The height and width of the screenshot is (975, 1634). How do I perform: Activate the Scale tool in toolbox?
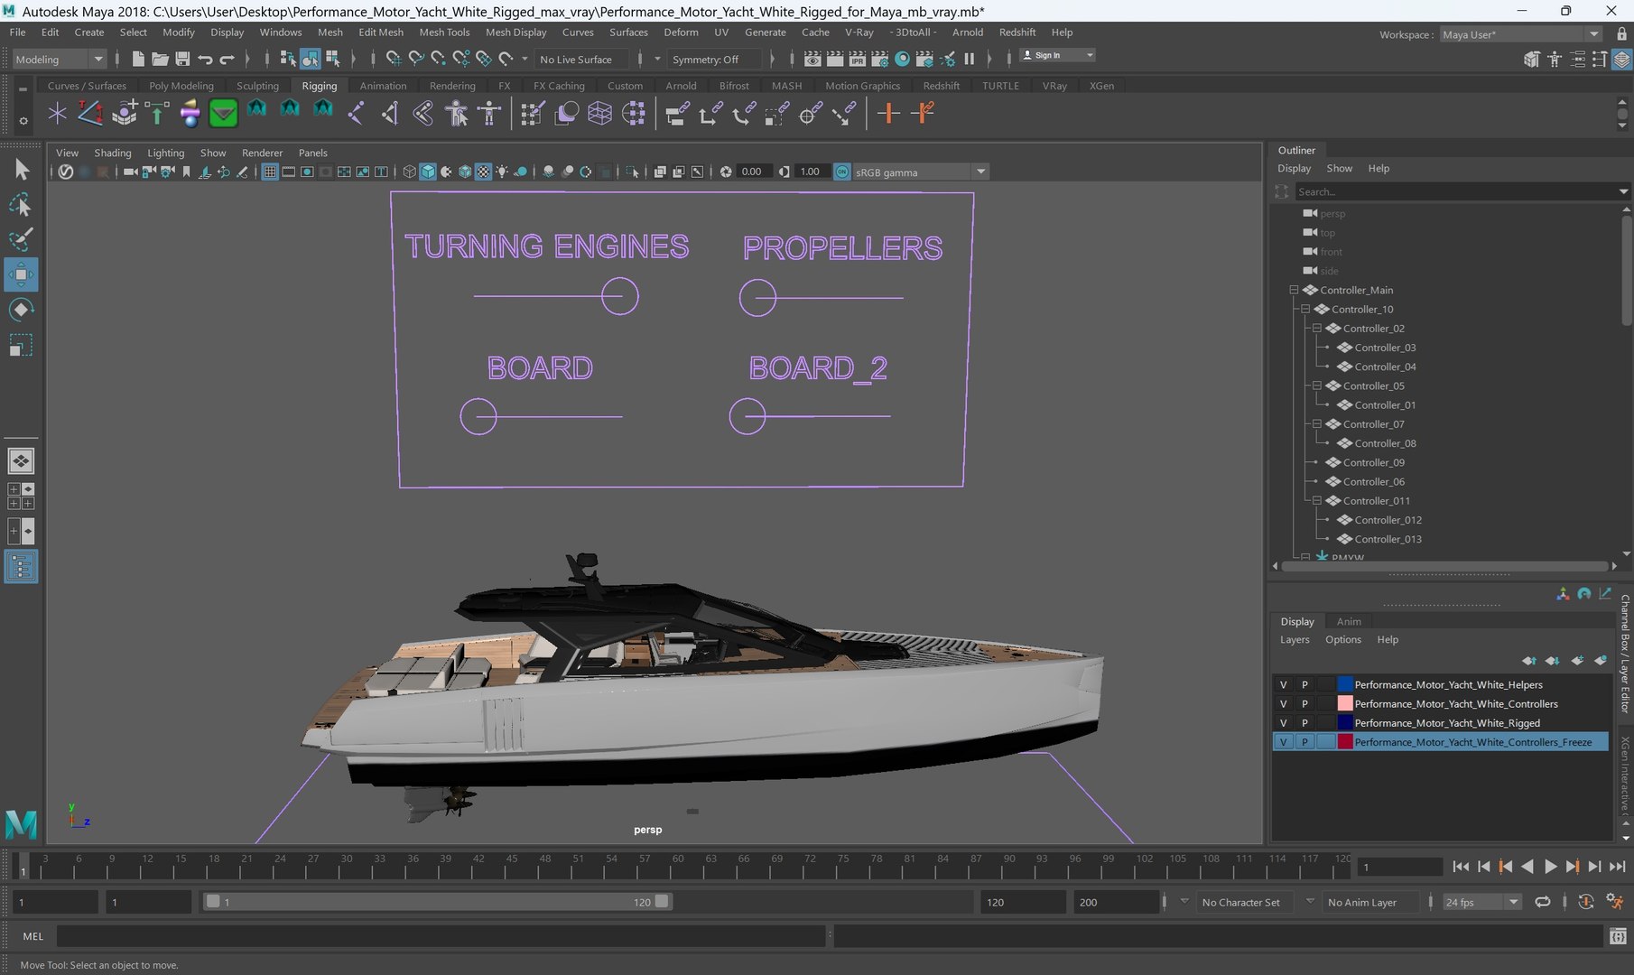click(21, 345)
